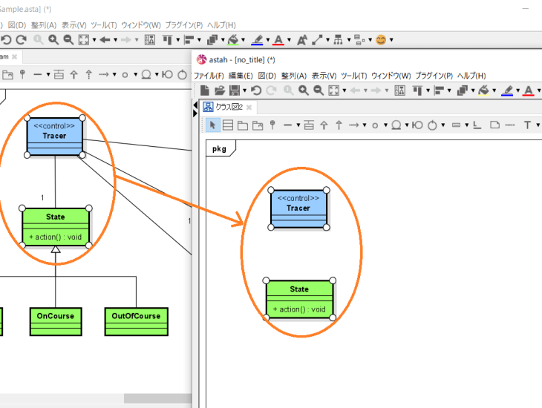This screenshot has width=542, height=408.
Task: Select the Note tool in diagram palette
Action: [494, 125]
